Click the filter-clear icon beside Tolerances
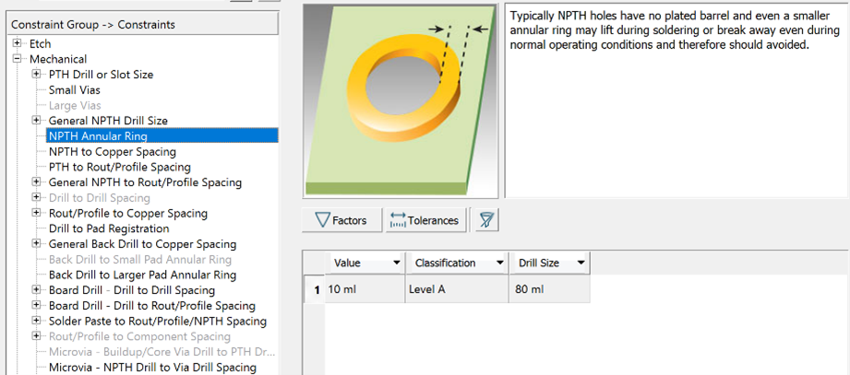This screenshot has width=850, height=375. 486,220
